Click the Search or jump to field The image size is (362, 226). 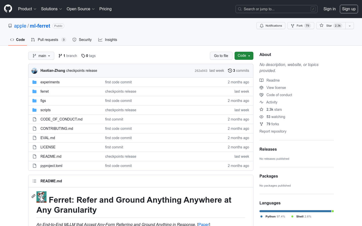click(277, 9)
